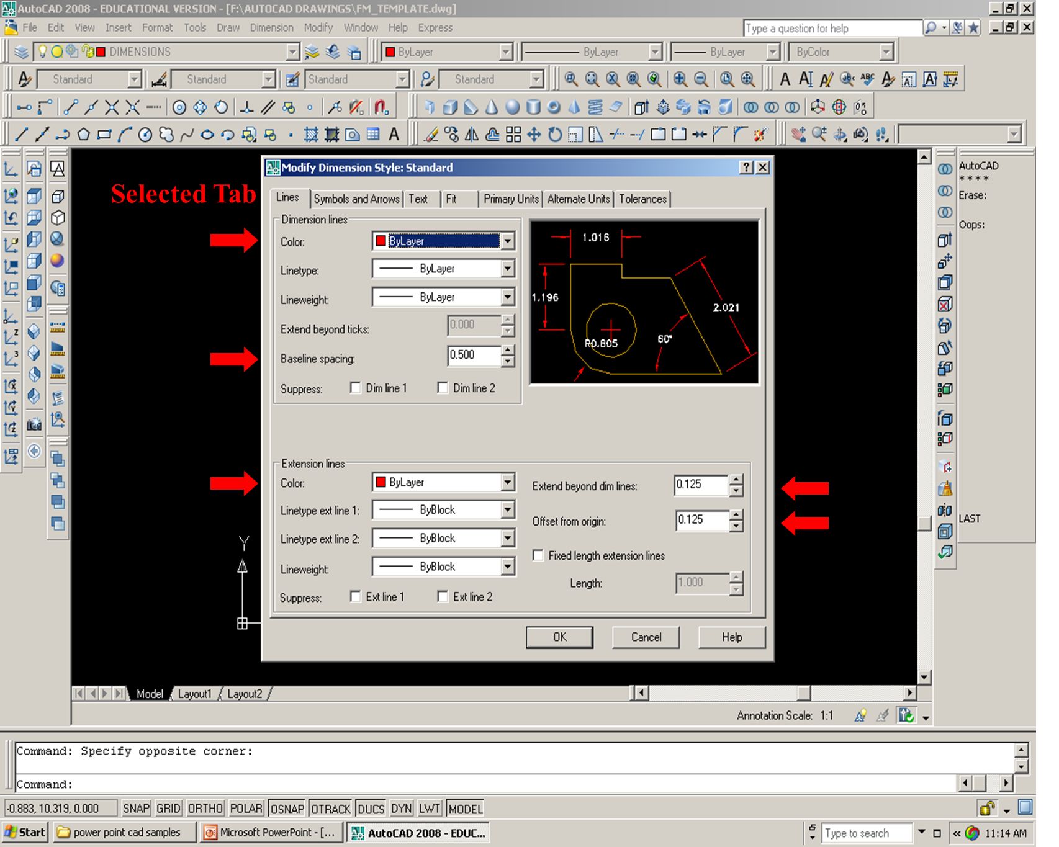This screenshot has height=847, width=1059.
Task: Click Extension lines Color red swatch
Action: (x=381, y=482)
